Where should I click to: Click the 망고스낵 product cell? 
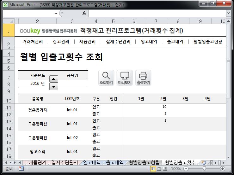[x=37, y=152]
